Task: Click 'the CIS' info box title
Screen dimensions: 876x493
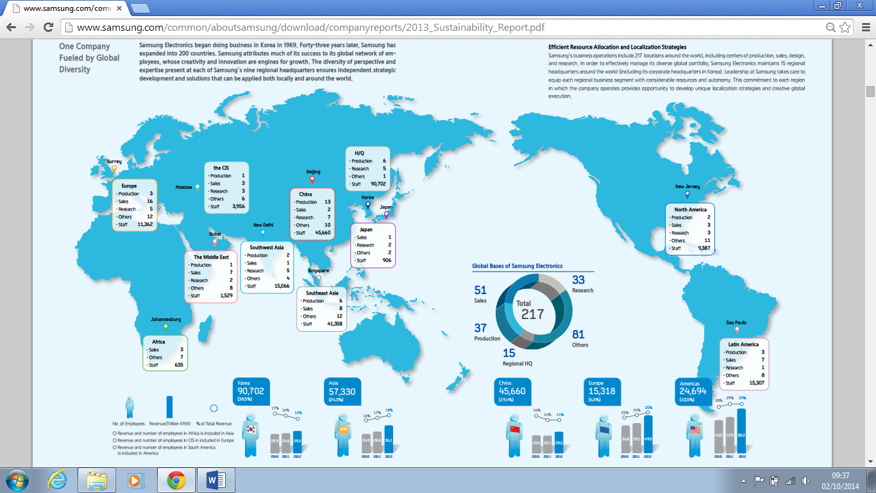Action: tap(221, 168)
